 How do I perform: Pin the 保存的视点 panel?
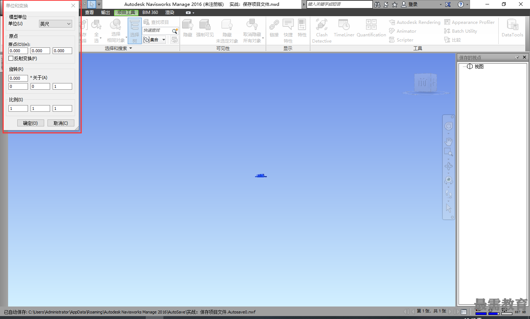517,57
